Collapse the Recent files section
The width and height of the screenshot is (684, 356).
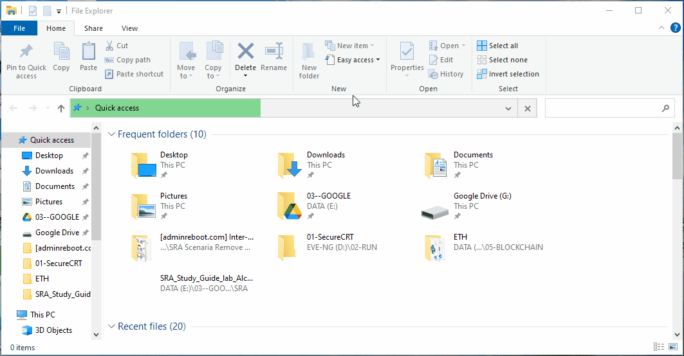tap(112, 326)
